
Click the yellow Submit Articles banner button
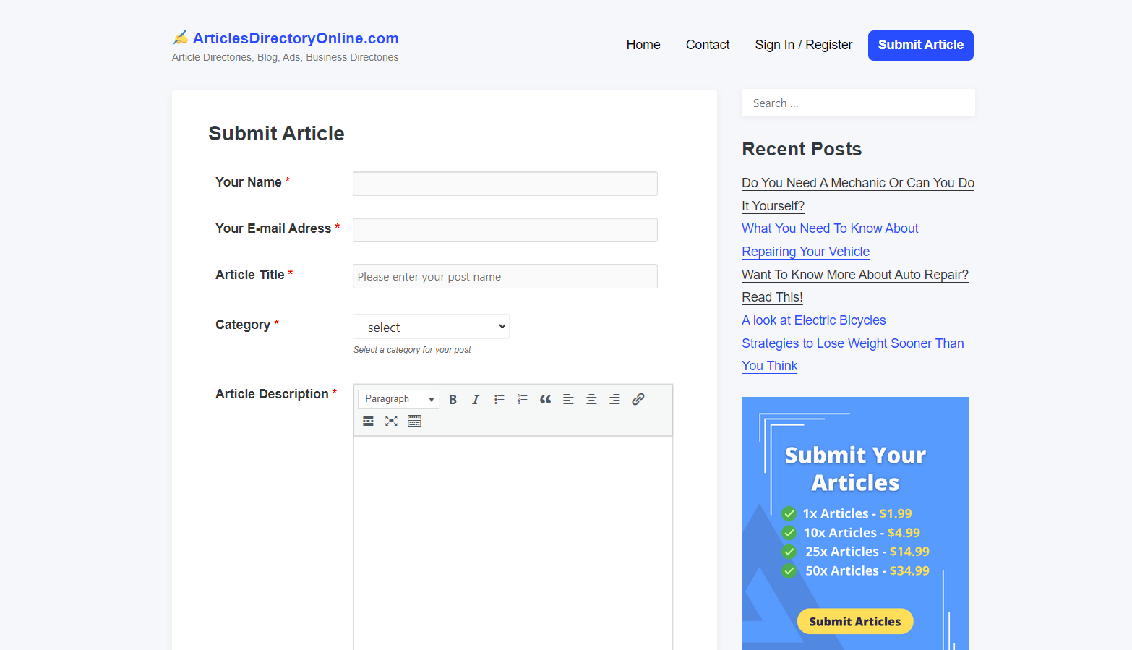[854, 621]
